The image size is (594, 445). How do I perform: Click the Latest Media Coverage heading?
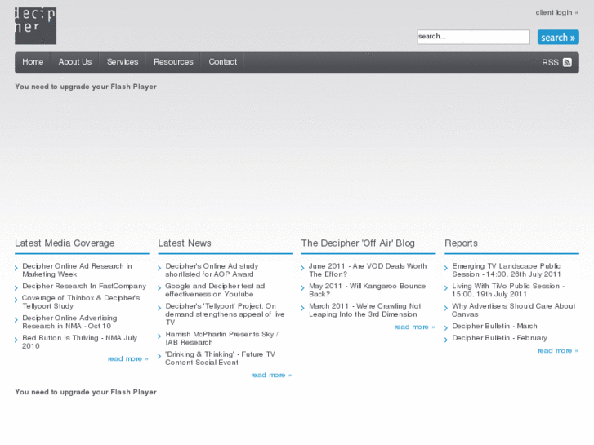click(65, 243)
